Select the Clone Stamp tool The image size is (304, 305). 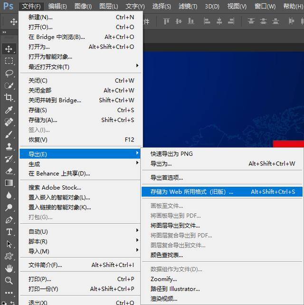pos(9,146)
